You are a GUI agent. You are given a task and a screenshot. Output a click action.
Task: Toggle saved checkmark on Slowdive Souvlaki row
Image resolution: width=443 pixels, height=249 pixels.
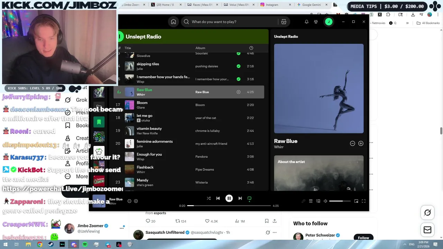pos(238,53)
